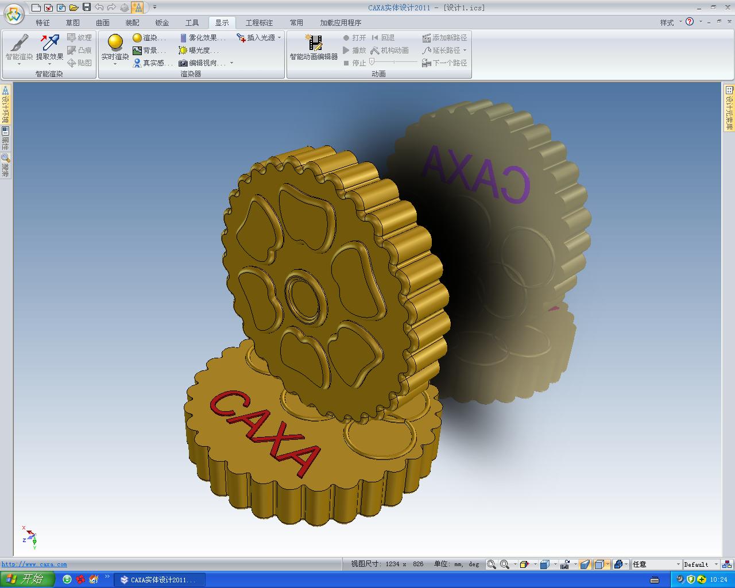735x588 pixels.
Task: Open the 钣金 ribbon tab
Action: pyautogui.click(x=163, y=23)
